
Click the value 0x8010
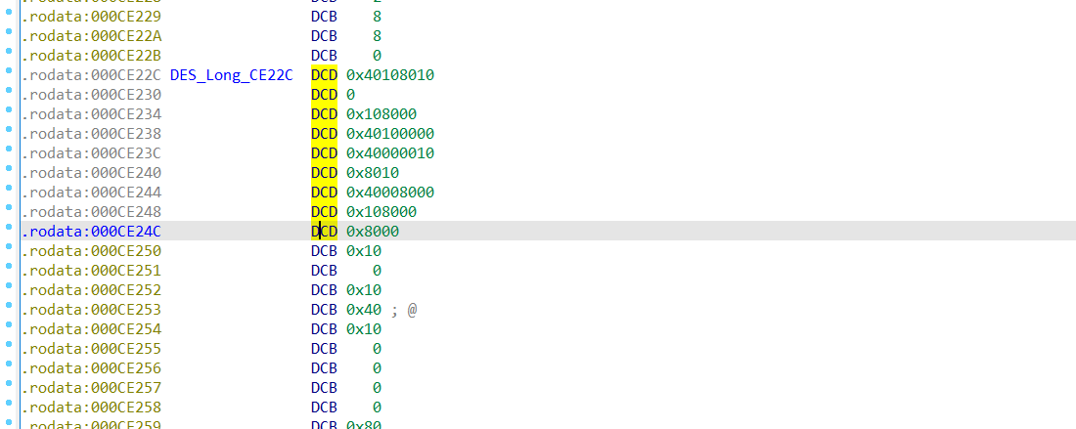pyautogui.click(x=372, y=173)
